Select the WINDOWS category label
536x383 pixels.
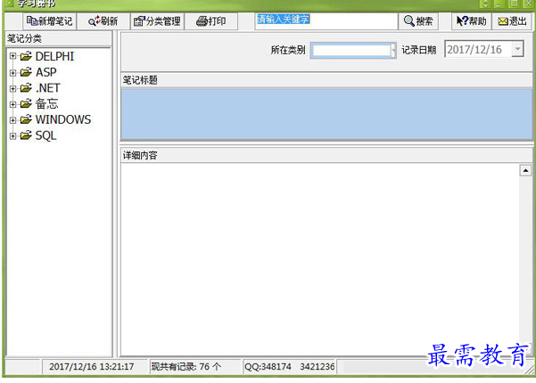pos(63,120)
